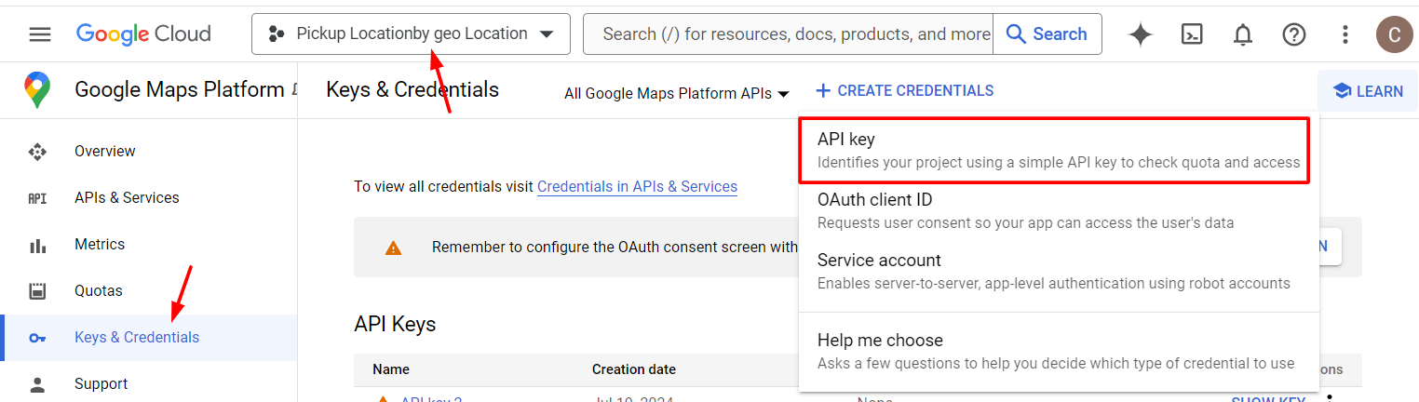Click the Keys & Credentials page heading
The height and width of the screenshot is (402, 1419).
tap(412, 89)
